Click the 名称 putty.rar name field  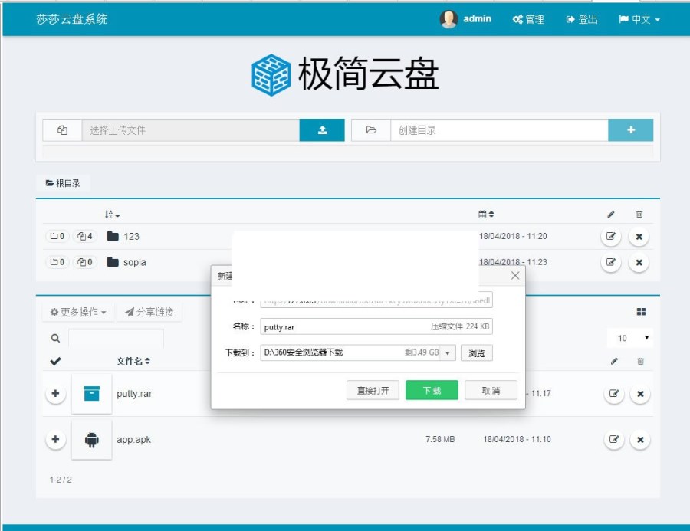(376, 326)
